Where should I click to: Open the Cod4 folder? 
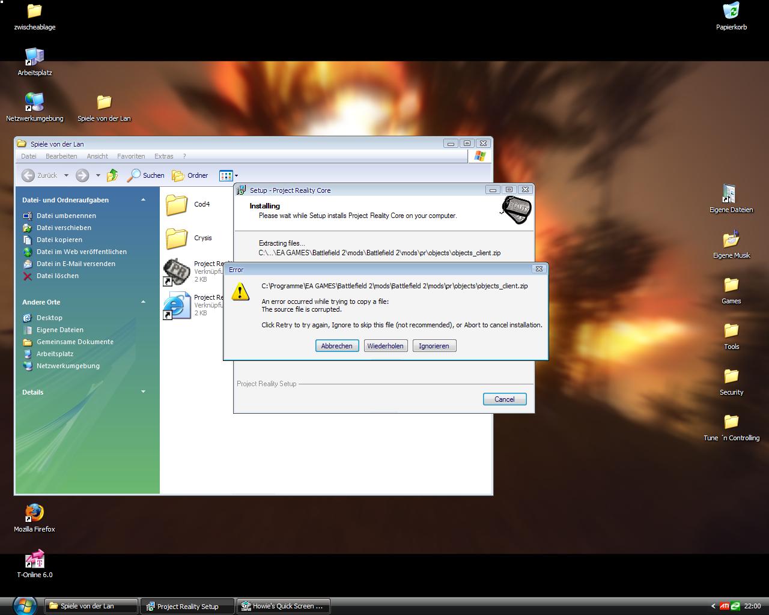coord(177,205)
